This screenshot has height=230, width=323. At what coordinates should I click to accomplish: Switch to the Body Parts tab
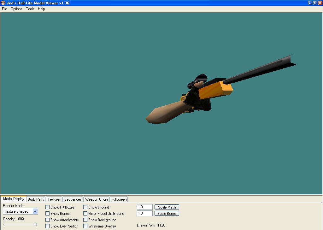coord(36,199)
